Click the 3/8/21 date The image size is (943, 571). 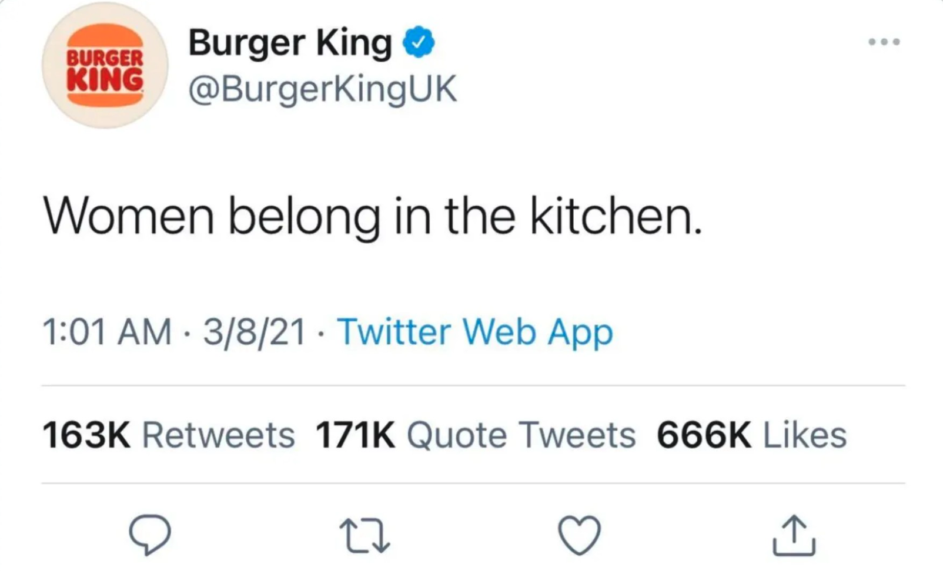point(254,332)
